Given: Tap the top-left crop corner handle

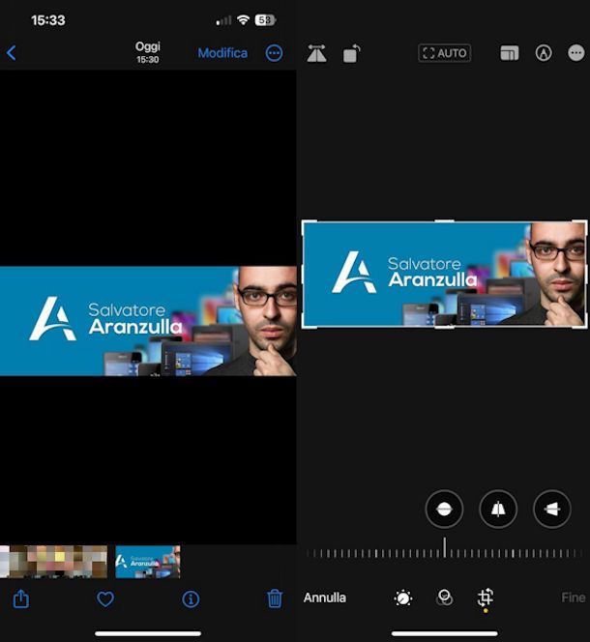Looking at the screenshot, I should click(305, 223).
